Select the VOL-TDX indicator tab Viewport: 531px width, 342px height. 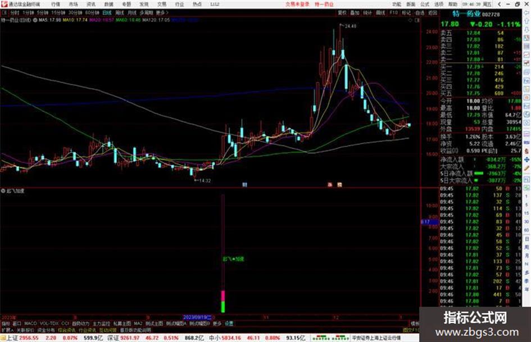point(49,323)
